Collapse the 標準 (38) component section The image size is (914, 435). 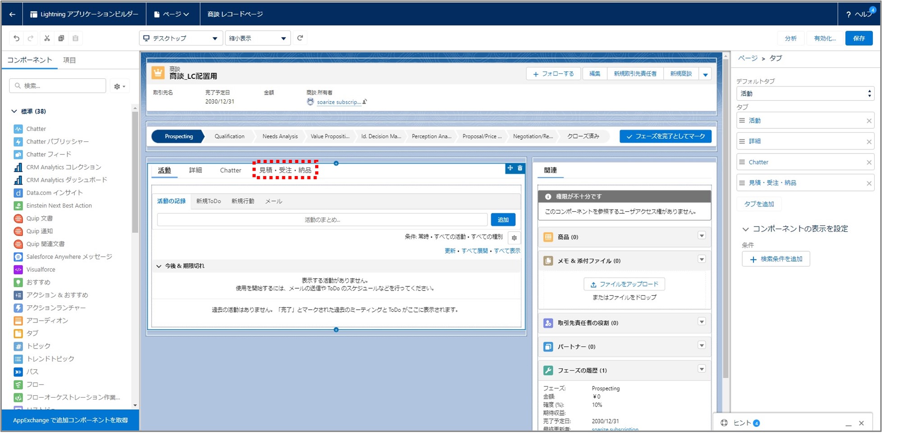pos(14,111)
